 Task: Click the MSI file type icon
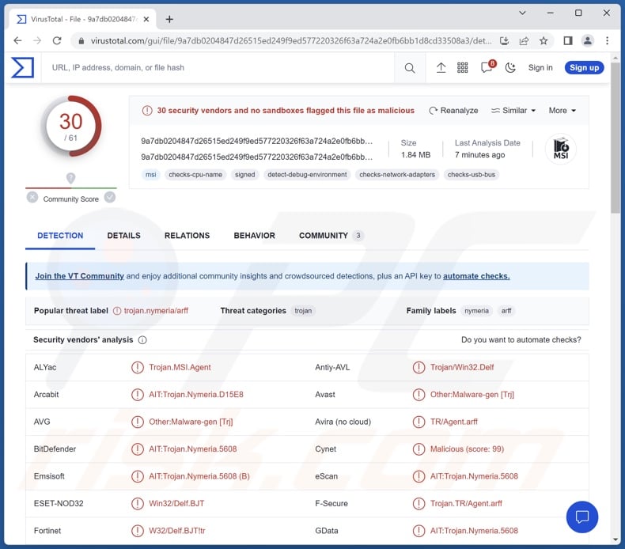click(560, 149)
